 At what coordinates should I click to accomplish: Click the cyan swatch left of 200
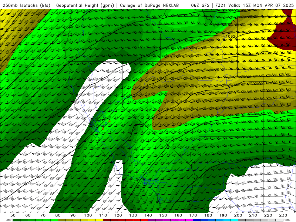coord(234,220)
